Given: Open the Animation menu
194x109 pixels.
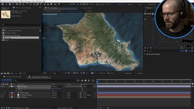Looking at the screenshot, I should [28, 1].
